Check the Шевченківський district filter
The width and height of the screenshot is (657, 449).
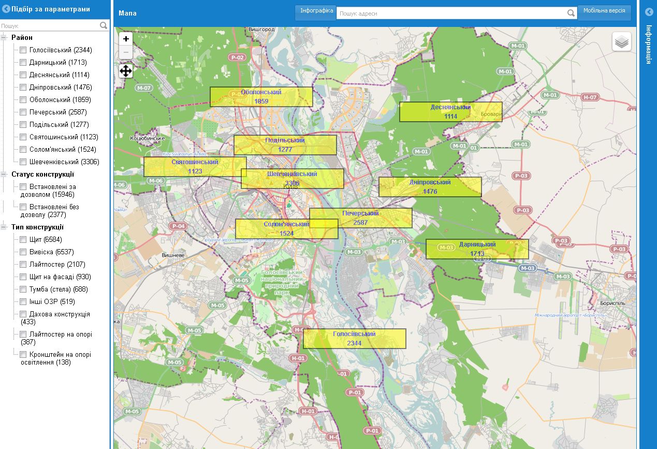pyautogui.click(x=23, y=162)
